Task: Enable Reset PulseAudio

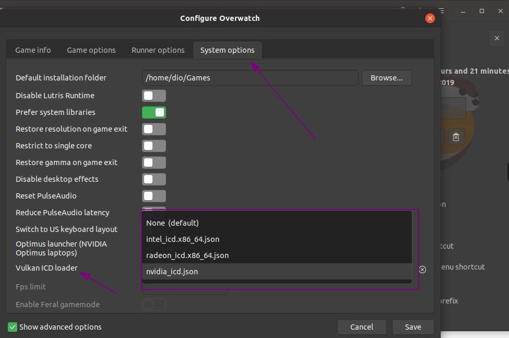Action: (154, 196)
